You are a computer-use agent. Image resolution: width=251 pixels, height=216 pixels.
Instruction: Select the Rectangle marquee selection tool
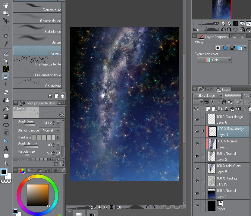point(6,29)
